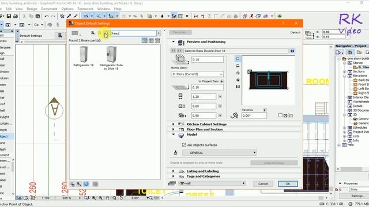Open the Teamwork menu
The height and width of the screenshot is (207, 369).
point(85,9)
